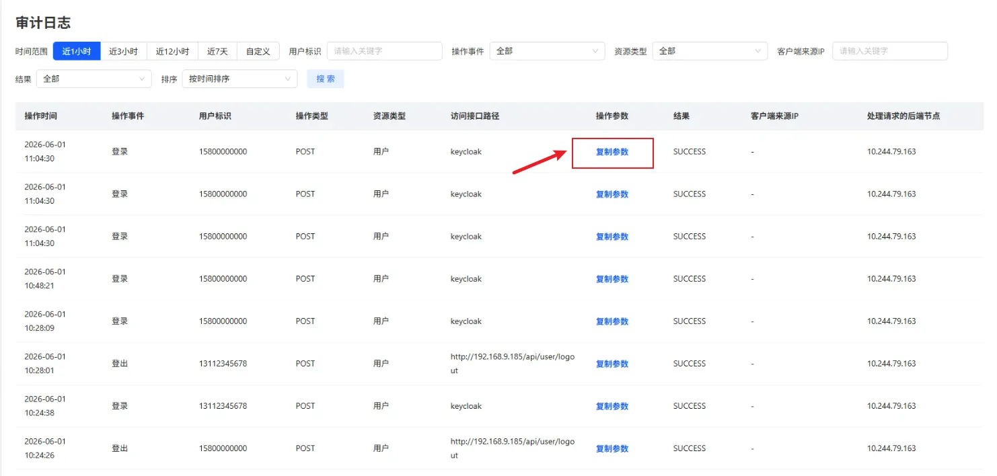Expand the 资源类型 dropdown
Viewport: 997px width, 476px height.
tap(710, 51)
